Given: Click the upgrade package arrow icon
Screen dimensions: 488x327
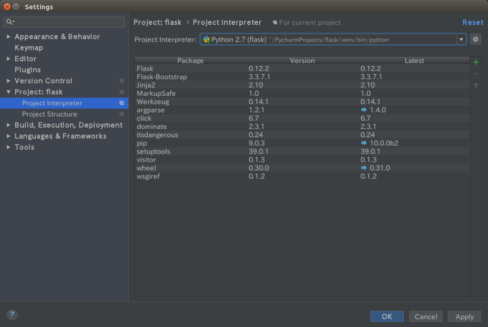Looking at the screenshot, I should (476, 85).
